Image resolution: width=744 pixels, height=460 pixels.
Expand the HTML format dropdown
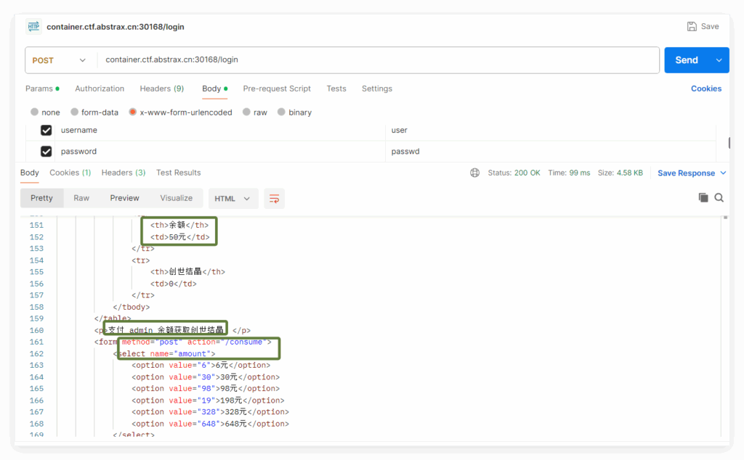pyautogui.click(x=232, y=198)
